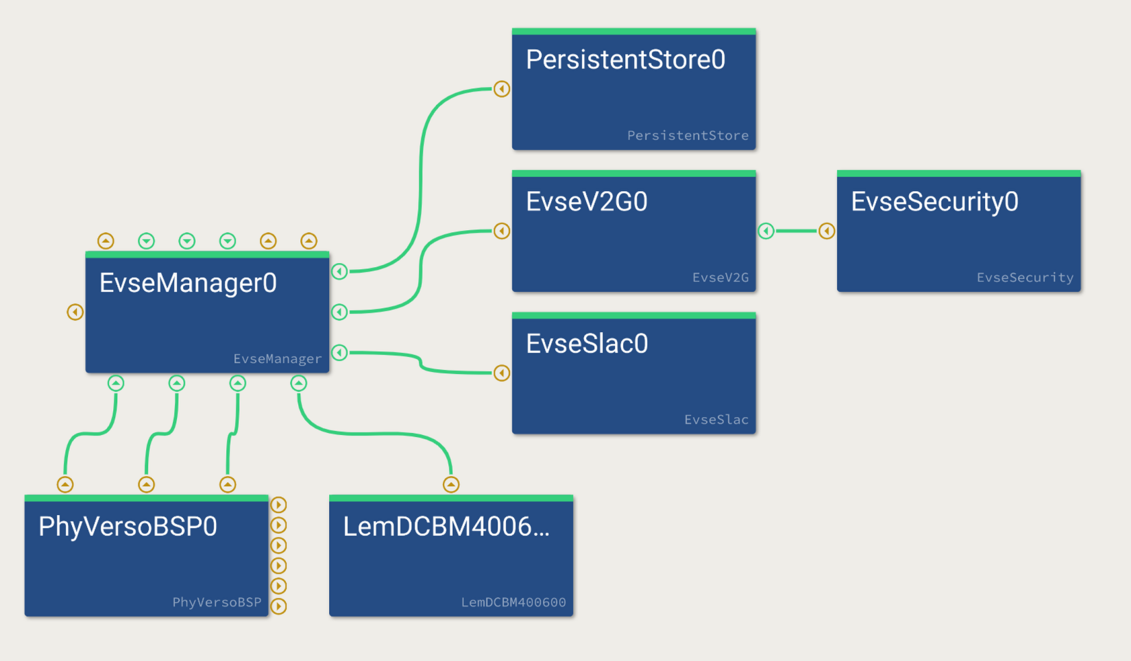Click the left-side port of EvseSecurity0
The width and height of the screenshot is (1131, 661).
pyautogui.click(x=827, y=231)
